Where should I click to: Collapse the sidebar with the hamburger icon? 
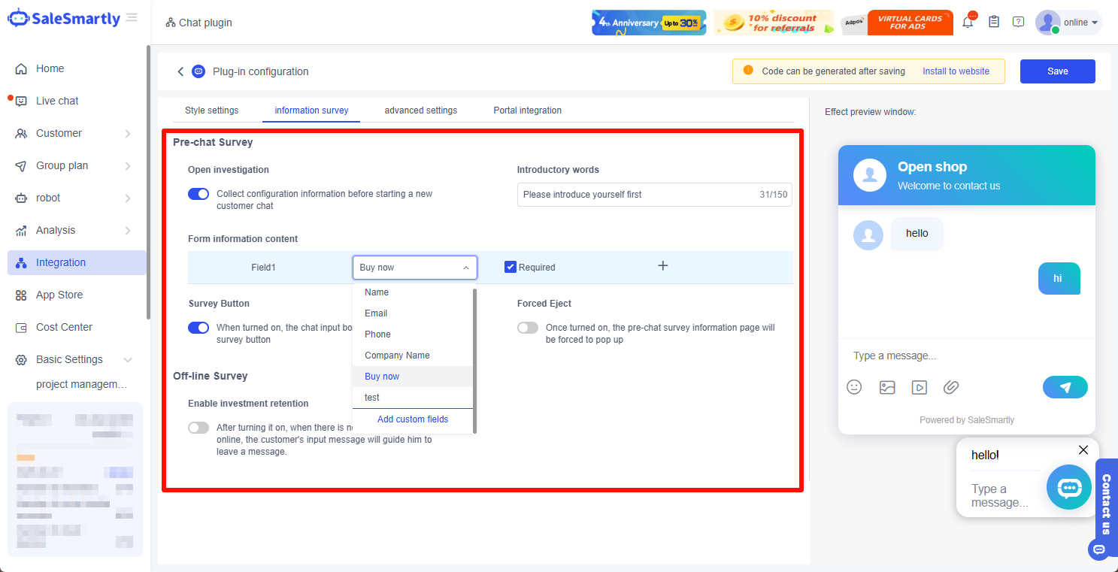[x=132, y=17]
